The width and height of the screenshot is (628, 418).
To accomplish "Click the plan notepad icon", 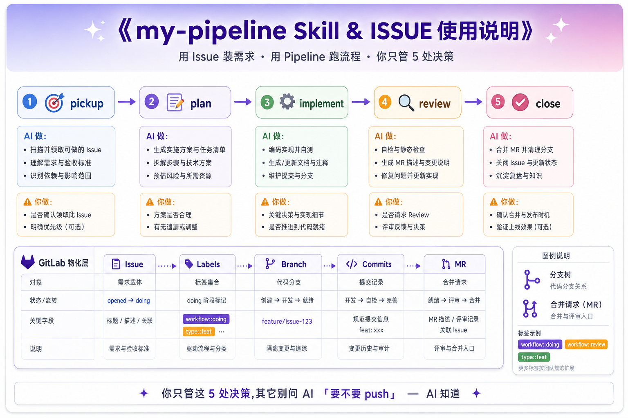I will [175, 102].
